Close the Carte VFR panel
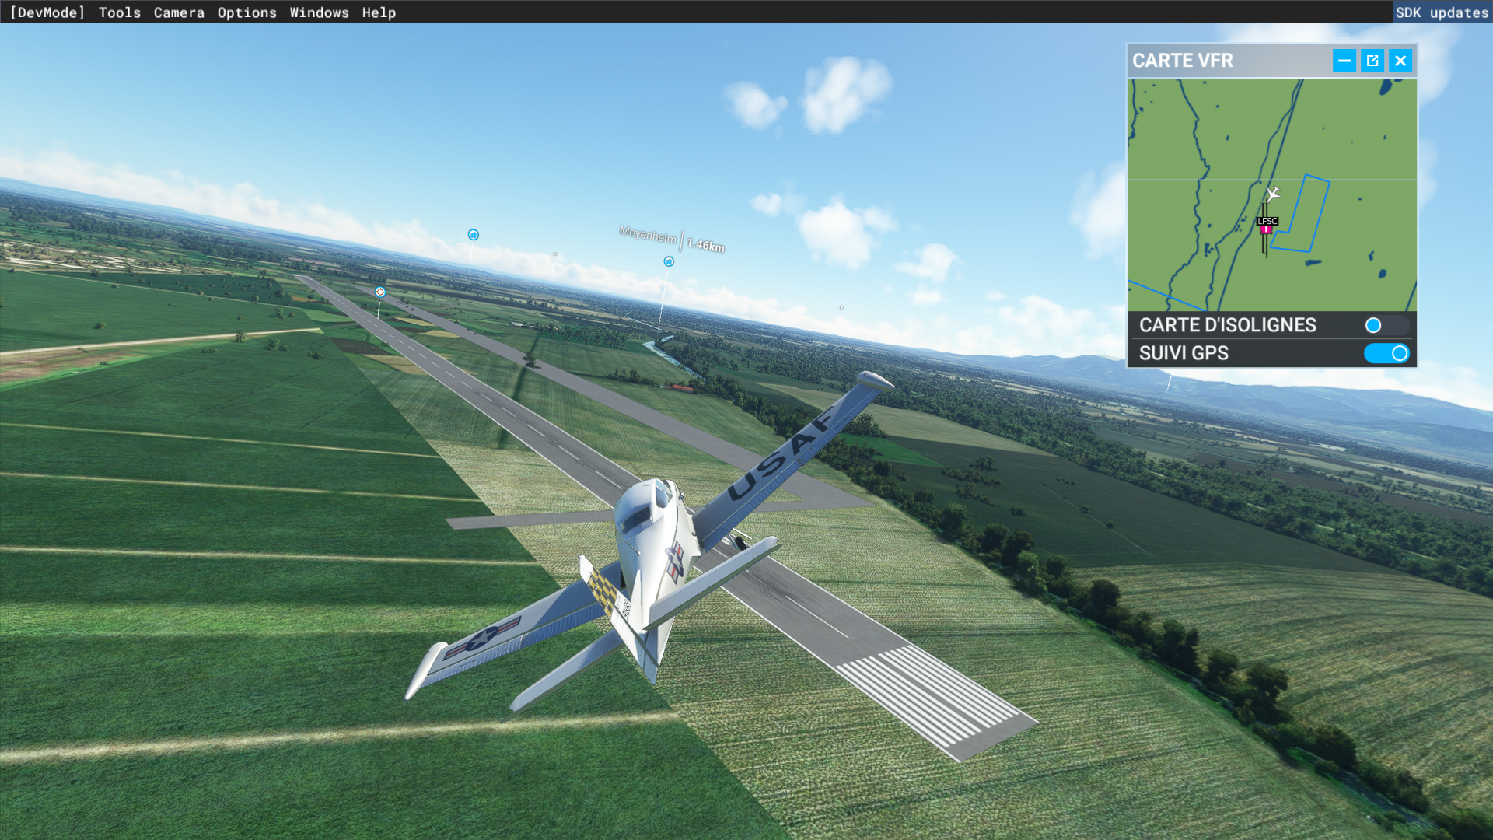 point(1400,61)
